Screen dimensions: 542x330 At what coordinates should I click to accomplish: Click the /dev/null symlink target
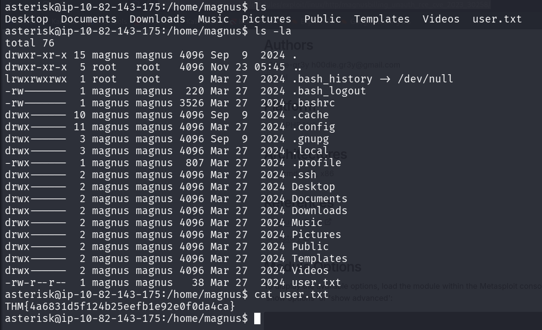[425, 79]
